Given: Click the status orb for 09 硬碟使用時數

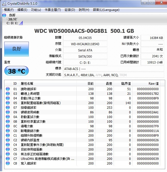Looking at the screenshot, I should (8, 112).
